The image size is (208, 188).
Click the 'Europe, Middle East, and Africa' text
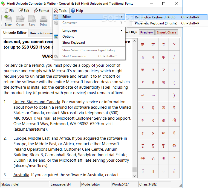tap(42, 138)
